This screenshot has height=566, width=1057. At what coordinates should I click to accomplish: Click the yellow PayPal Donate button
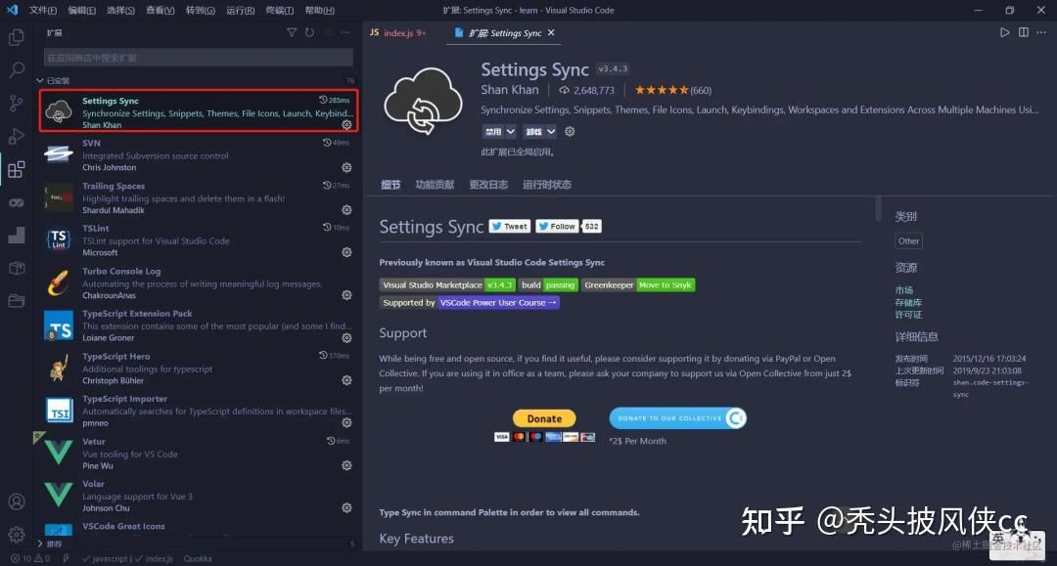[544, 418]
